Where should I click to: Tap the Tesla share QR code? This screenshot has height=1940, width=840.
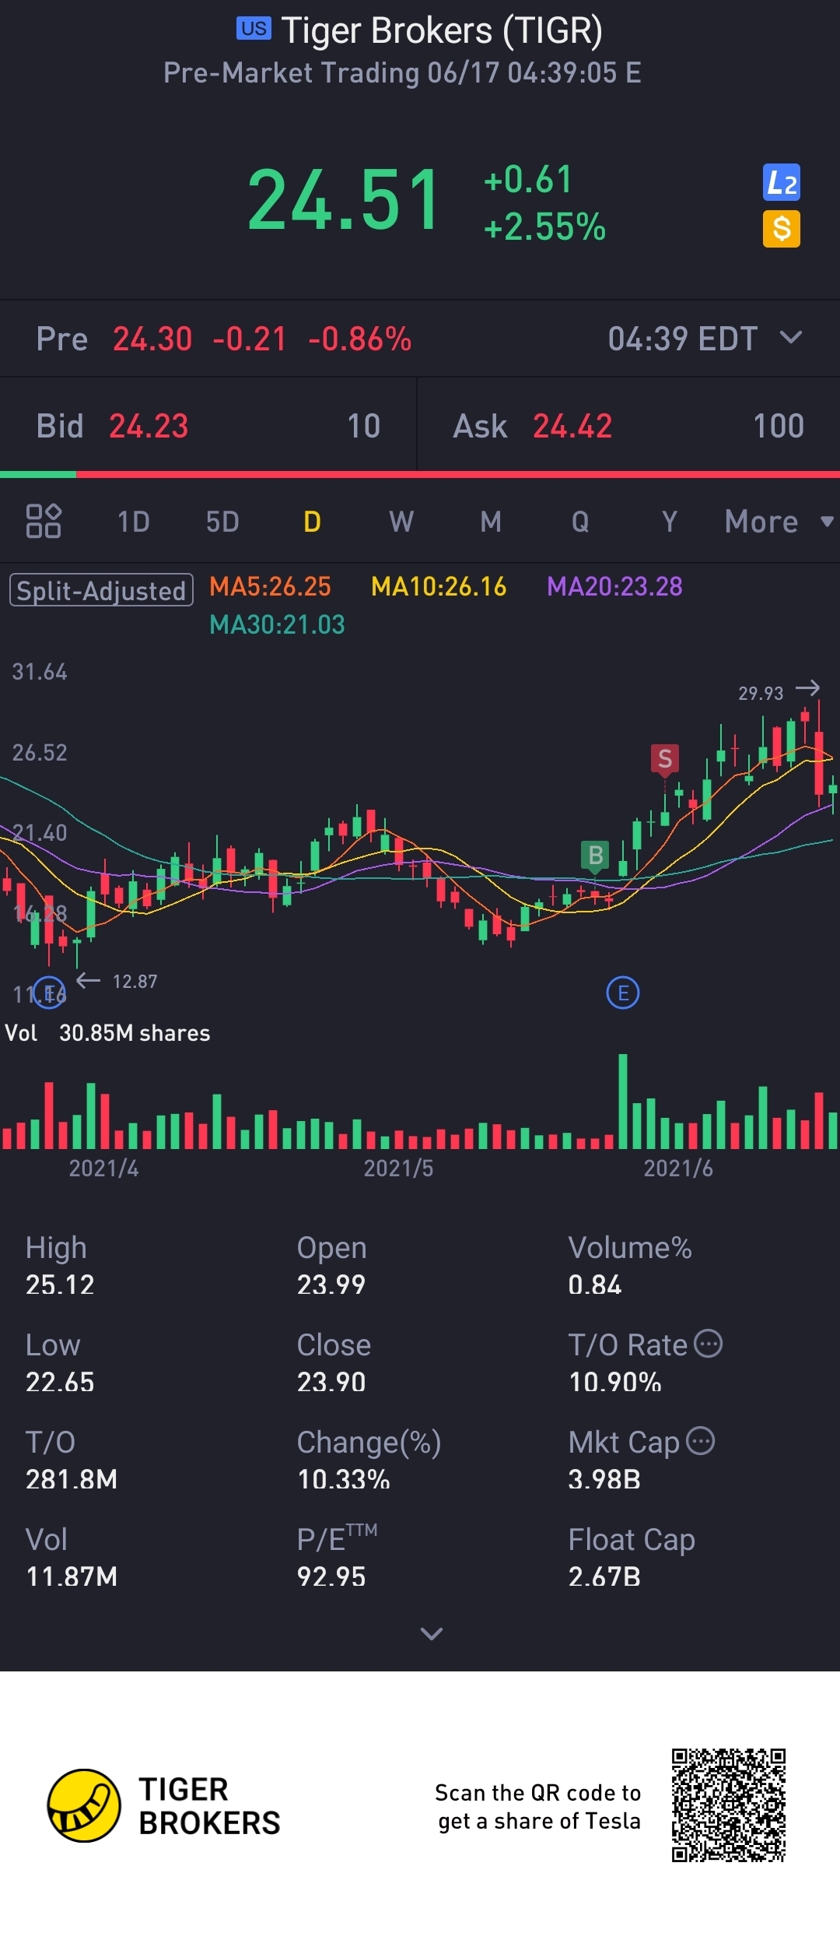729,1805
